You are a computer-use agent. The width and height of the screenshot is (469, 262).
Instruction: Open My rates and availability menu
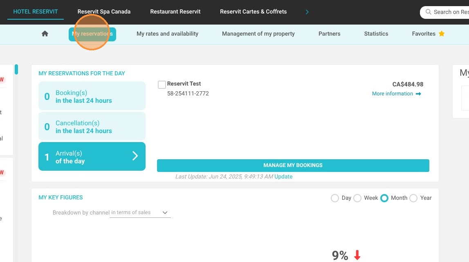[x=168, y=34]
